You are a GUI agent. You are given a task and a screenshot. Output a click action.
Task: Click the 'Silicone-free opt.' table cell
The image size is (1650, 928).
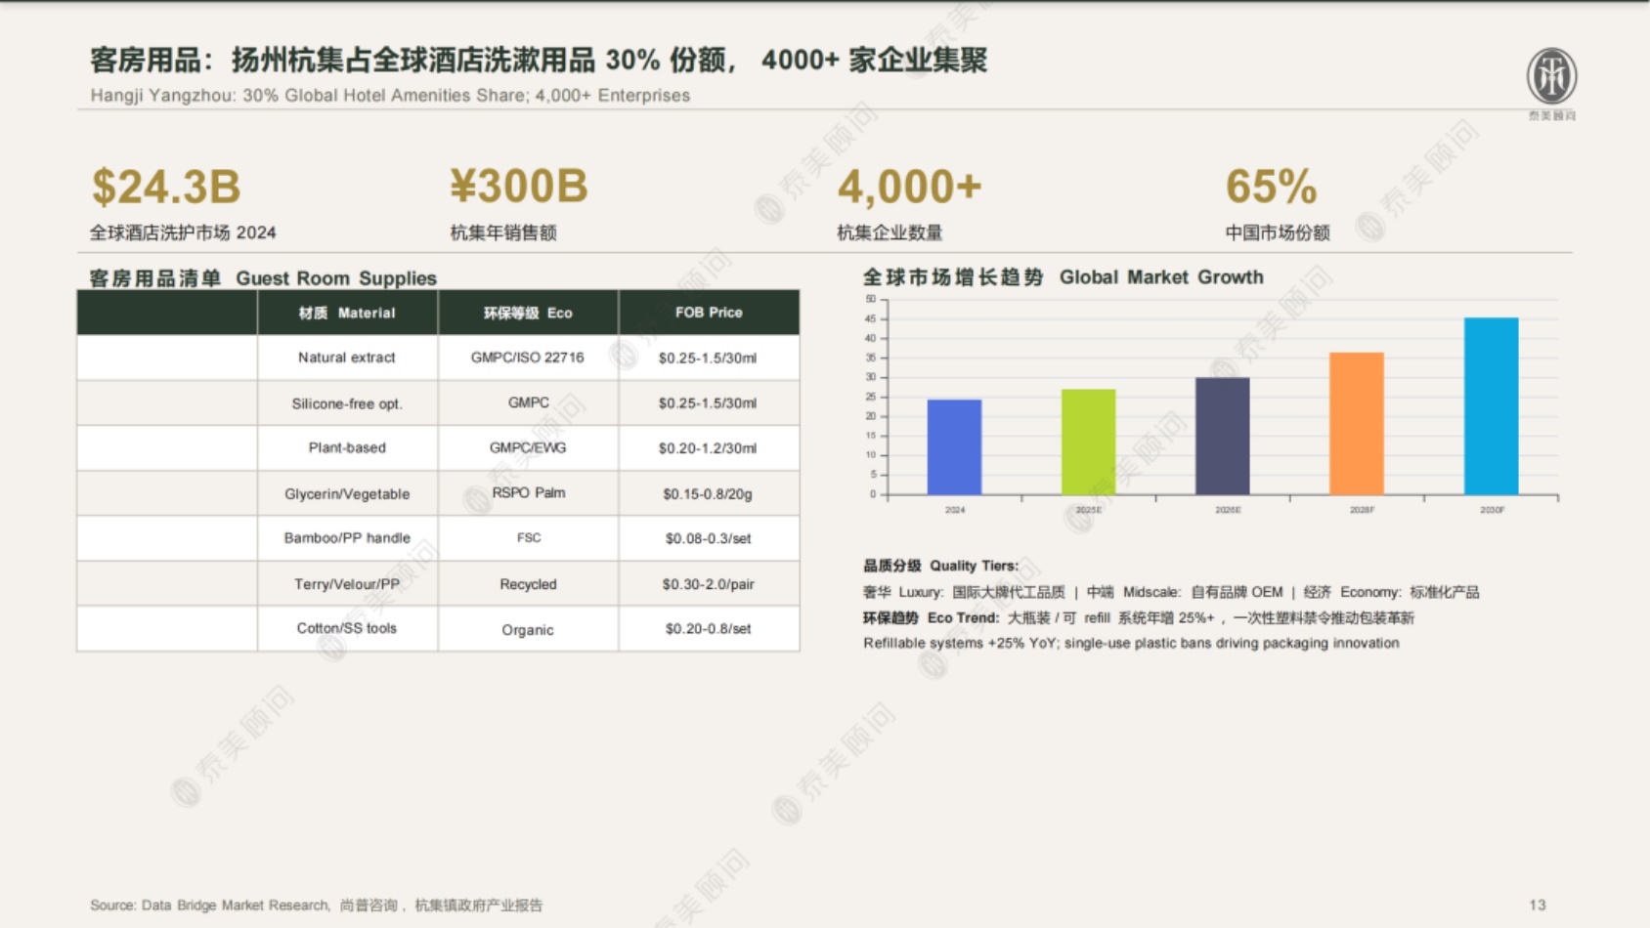click(x=347, y=403)
